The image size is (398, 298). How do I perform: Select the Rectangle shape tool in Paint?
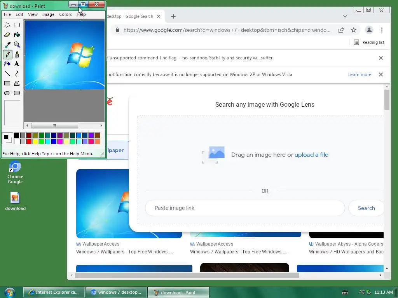click(7, 83)
